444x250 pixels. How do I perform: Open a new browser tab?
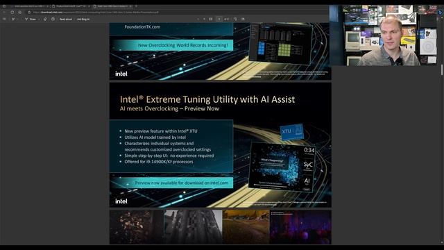pyautogui.click(x=136, y=6)
